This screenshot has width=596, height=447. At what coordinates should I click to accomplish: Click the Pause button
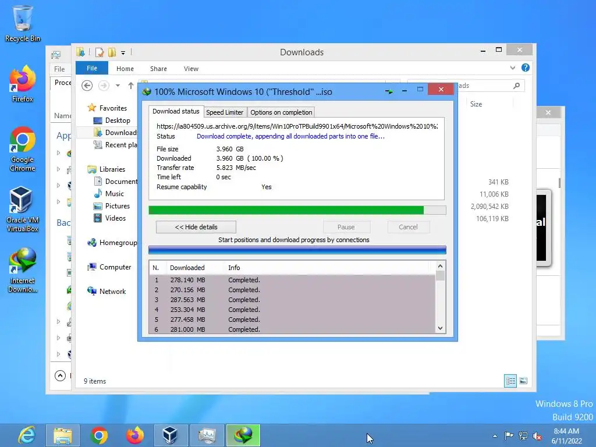[x=346, y=227]
